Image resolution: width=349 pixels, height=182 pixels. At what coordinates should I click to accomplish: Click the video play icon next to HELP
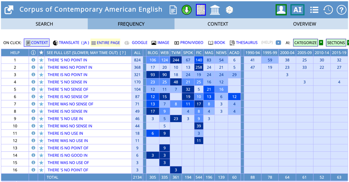278,42
